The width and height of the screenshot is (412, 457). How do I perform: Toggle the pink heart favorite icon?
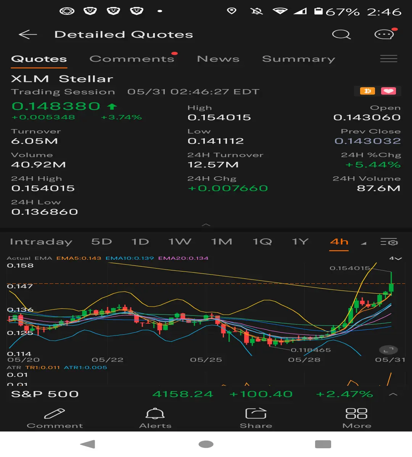coord(388,91)
